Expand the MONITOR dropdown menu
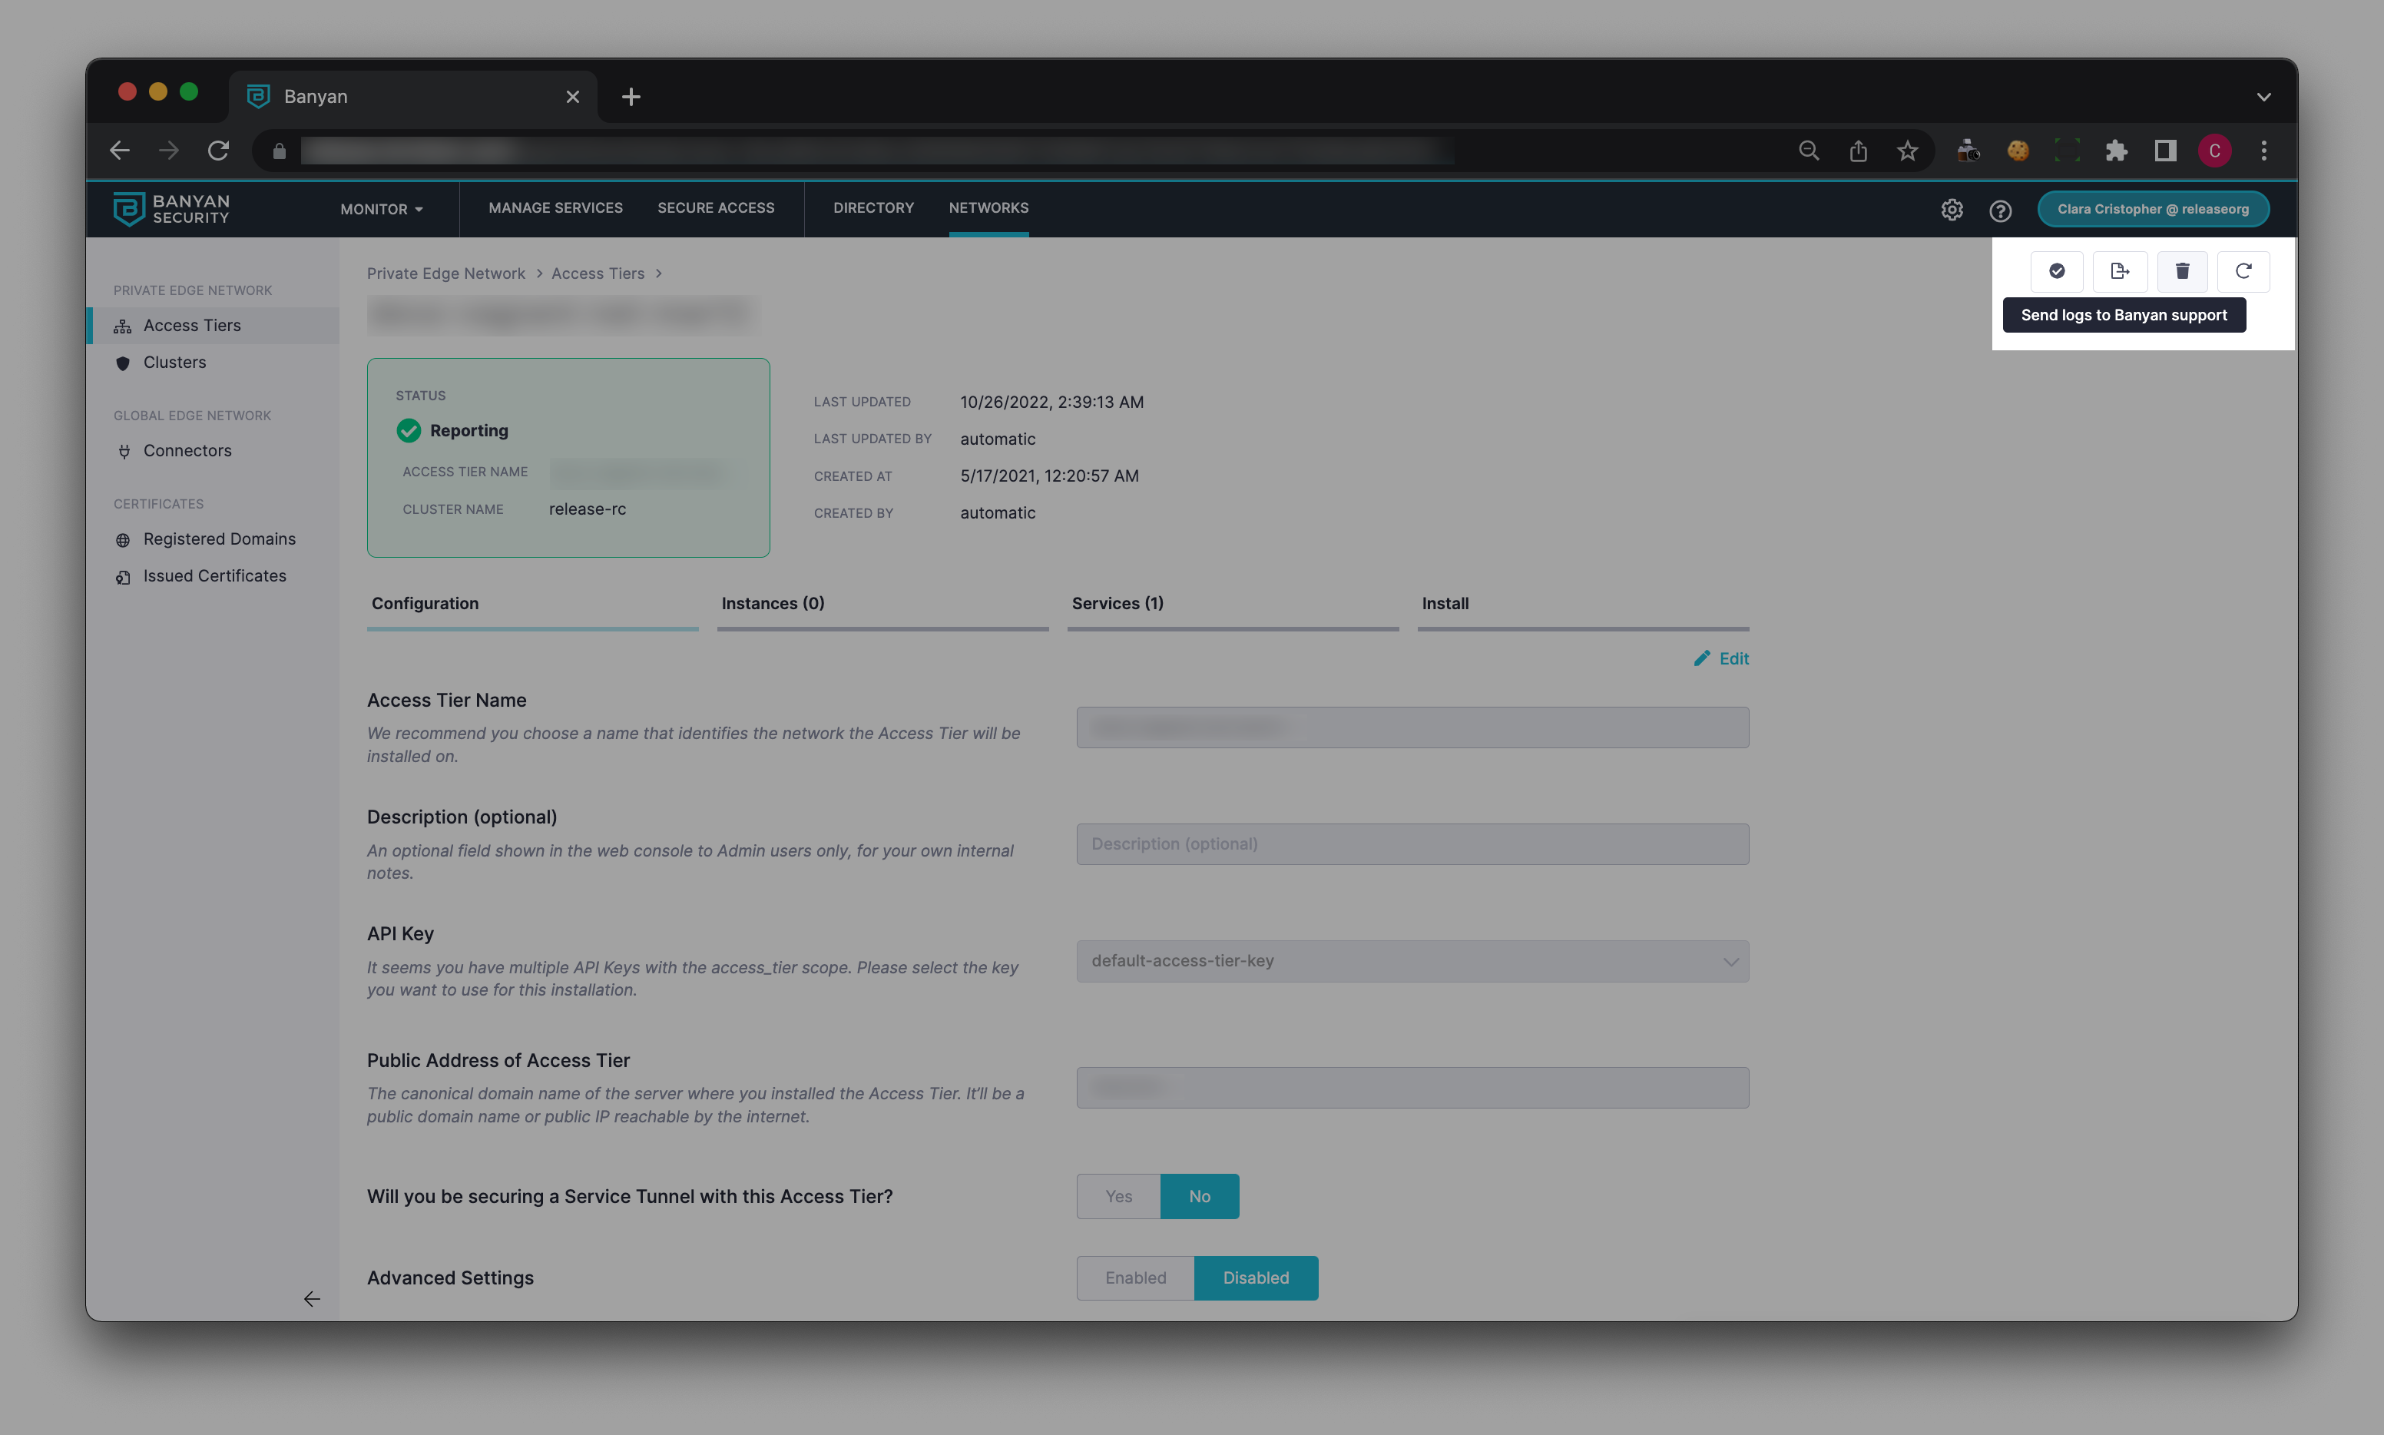2384x1435 pixels. (381, 209)
